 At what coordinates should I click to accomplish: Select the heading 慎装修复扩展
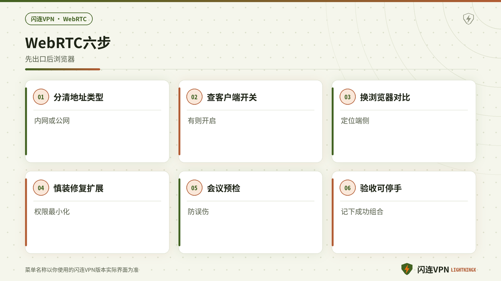(x=78, y=188)
